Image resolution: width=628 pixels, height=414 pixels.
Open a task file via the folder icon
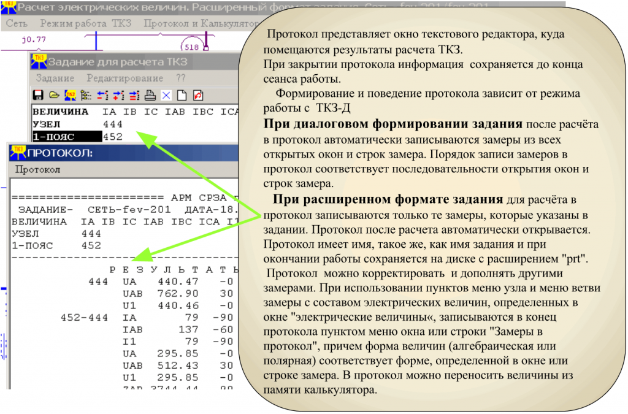click(54, 96)
